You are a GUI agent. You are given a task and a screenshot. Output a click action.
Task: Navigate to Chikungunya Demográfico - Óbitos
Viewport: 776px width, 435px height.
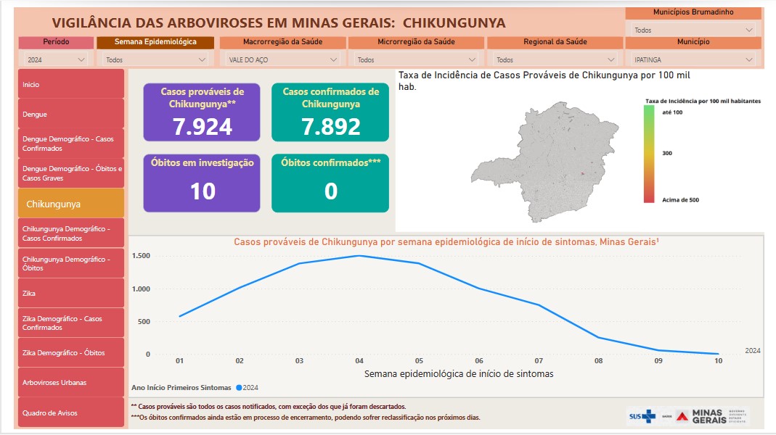70,263
